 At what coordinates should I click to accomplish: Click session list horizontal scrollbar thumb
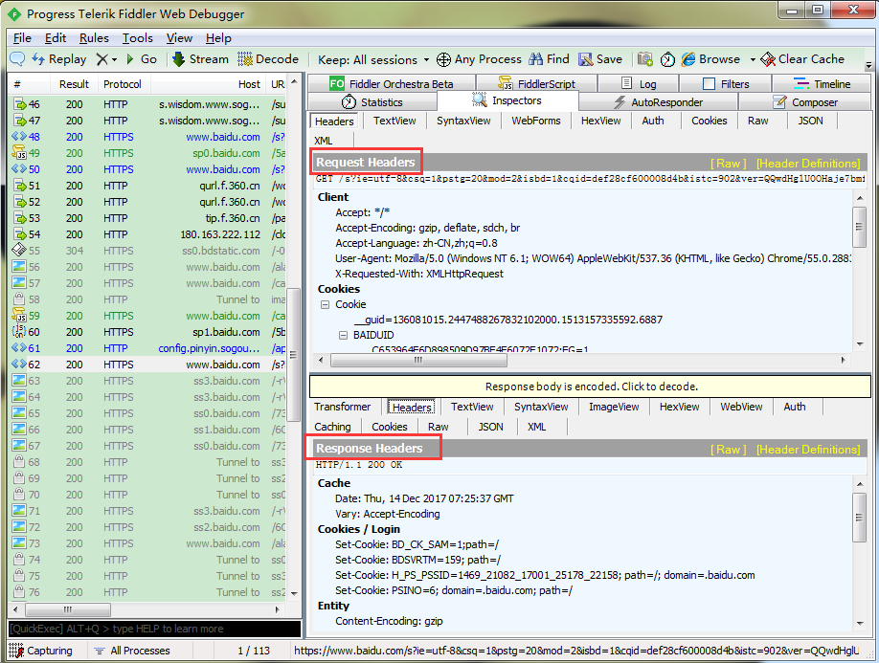click(x=68, y=609)
